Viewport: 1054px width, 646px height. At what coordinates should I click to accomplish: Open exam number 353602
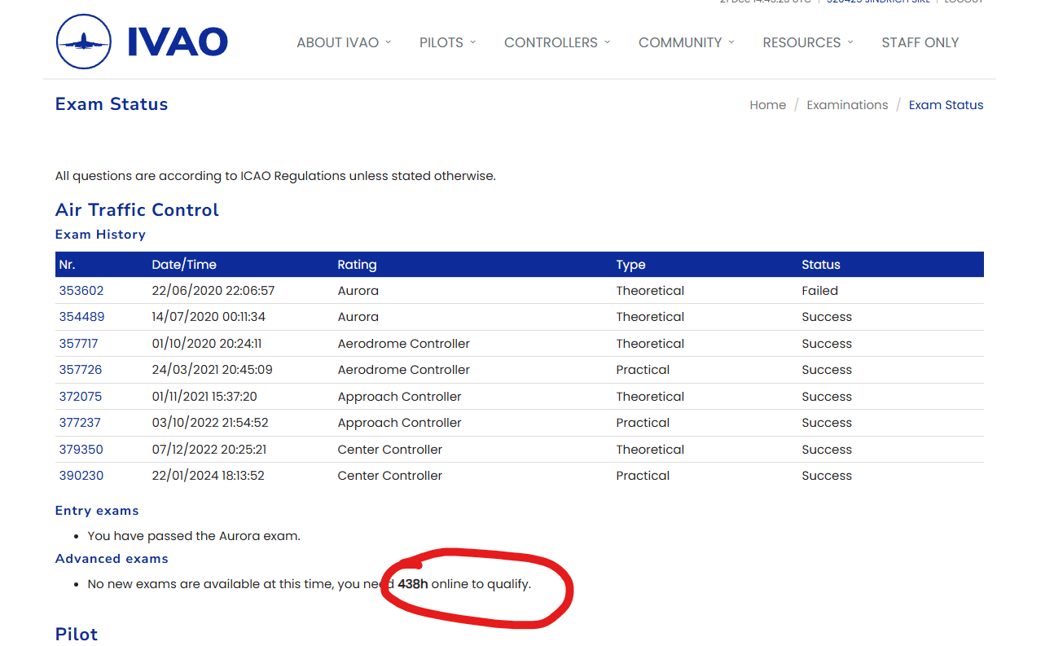tap(81, 291)
